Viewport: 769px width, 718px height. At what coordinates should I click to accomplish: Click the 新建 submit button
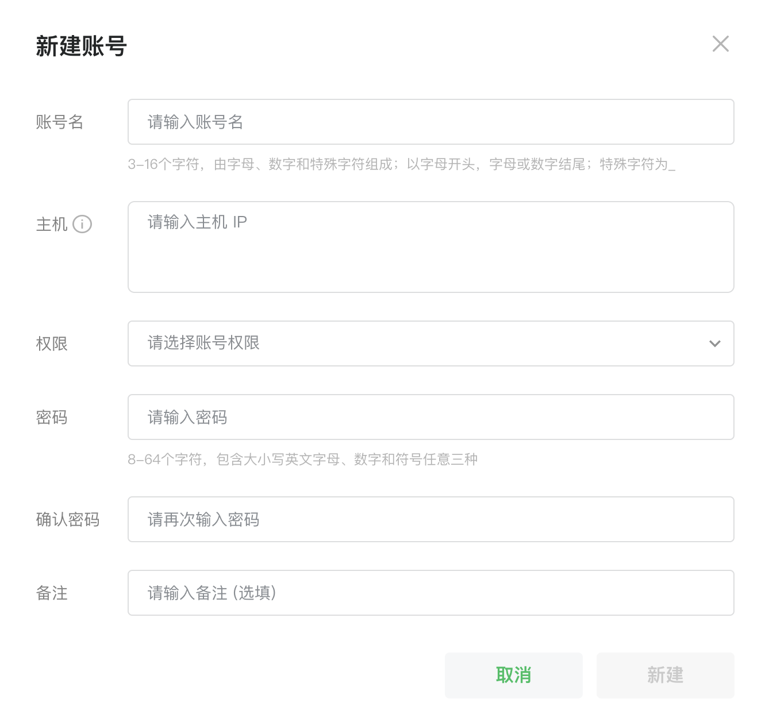click(x=665, y=675)
